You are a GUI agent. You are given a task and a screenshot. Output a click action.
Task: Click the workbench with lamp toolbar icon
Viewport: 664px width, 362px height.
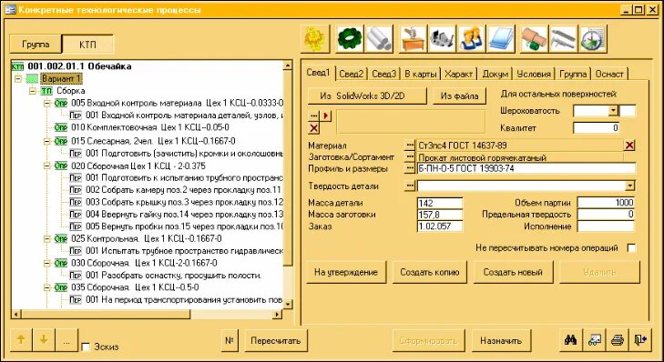point(414,39)
